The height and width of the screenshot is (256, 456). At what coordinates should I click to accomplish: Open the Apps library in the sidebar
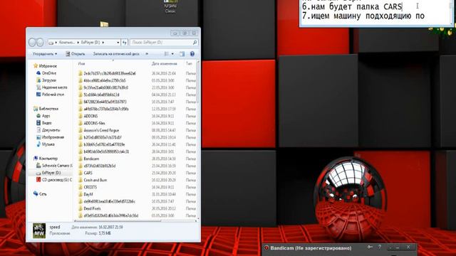pos(43,116)
